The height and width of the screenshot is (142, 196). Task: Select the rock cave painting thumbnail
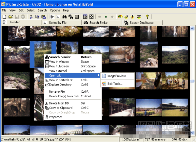pos(122,55)
